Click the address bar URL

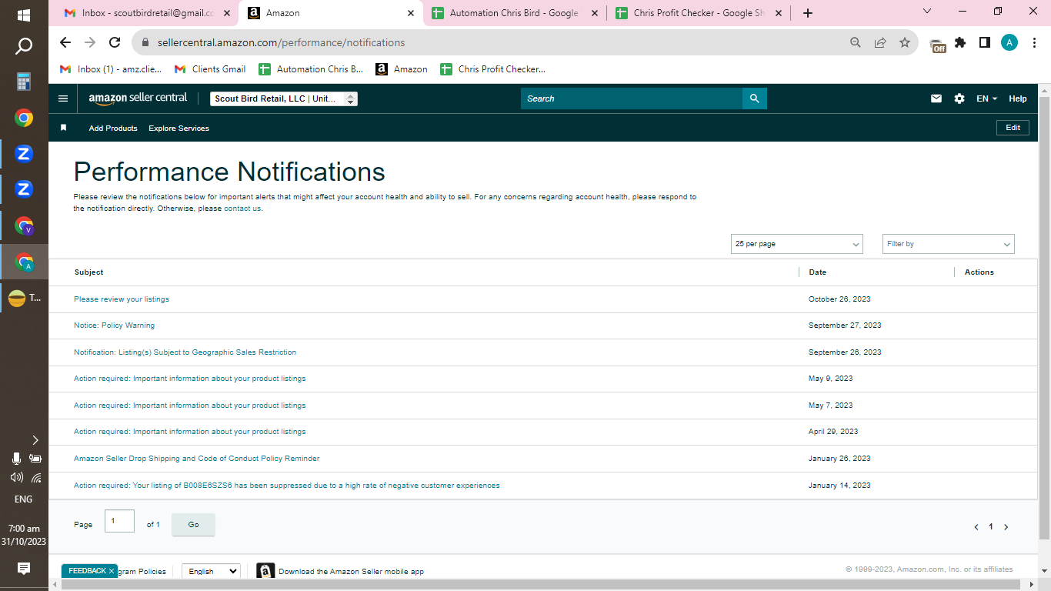[281, 43]
